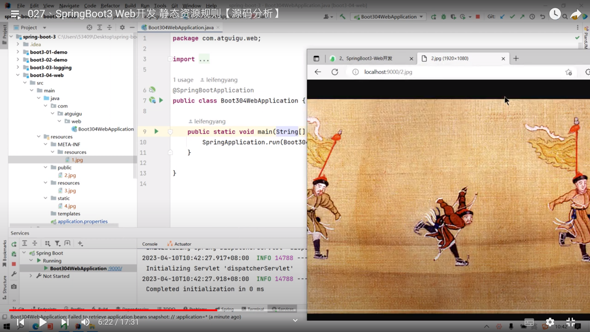Open editor tab options three dots
This screenshot has height=332, width=590.
tap(577, 27)
